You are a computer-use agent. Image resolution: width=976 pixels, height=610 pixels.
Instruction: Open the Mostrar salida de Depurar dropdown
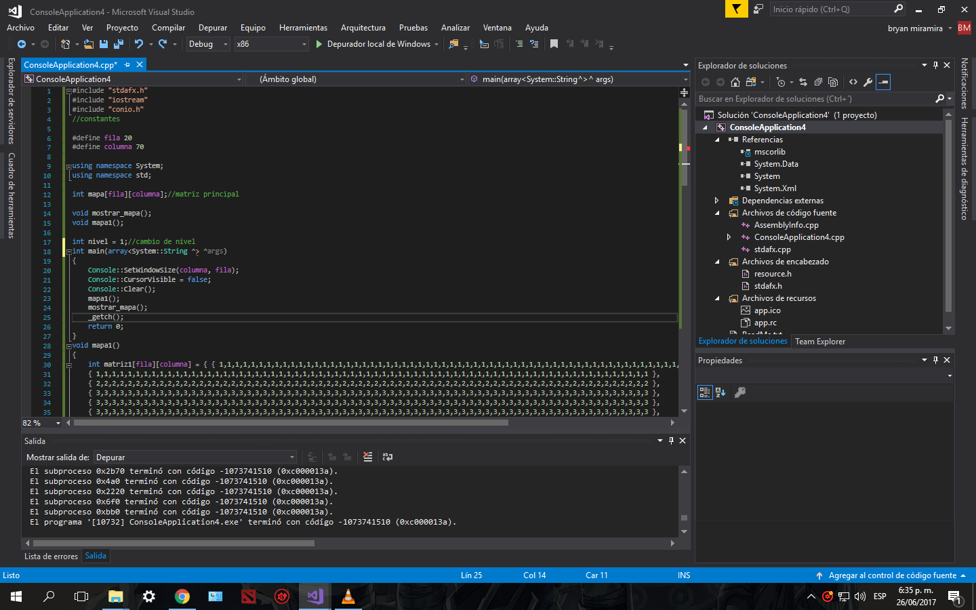tap(195, 457)
